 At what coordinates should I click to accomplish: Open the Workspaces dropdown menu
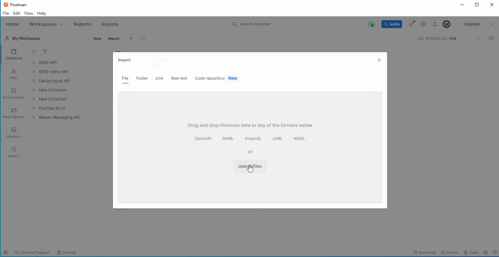pyautogui.click(x=46, y=24)
